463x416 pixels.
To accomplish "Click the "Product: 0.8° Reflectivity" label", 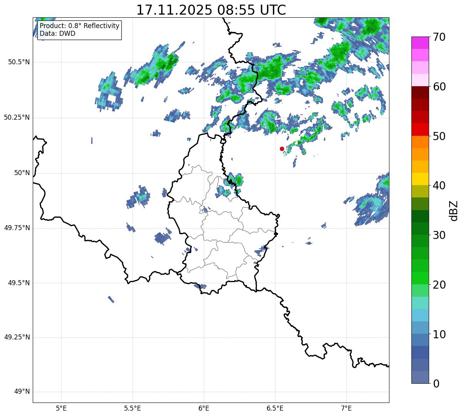I will pos(80,26).
